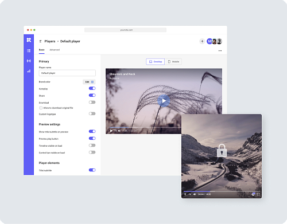This screenshot has height=224, width=287.
Task: Click the 04:44 / 14:00 timestamp in mountain video
Action: (x=204, y=194)
